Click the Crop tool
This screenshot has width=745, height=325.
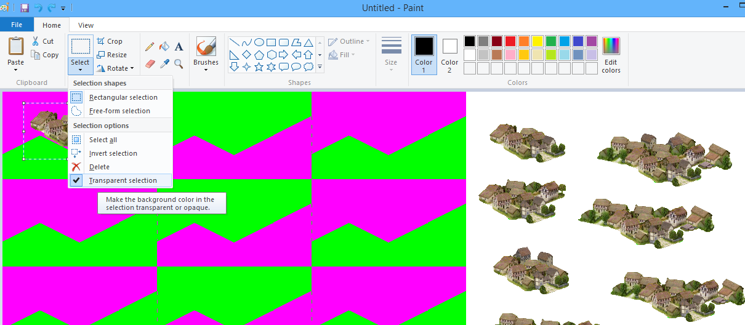point(110,41)
